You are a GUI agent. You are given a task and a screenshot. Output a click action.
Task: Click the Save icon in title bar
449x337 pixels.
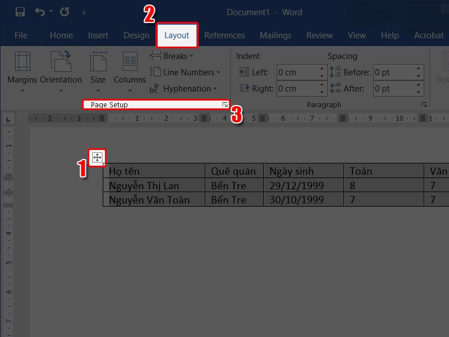(x=20, y=12)
